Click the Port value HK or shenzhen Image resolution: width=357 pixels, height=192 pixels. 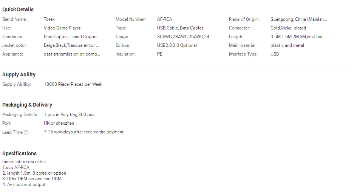(59, 123)
